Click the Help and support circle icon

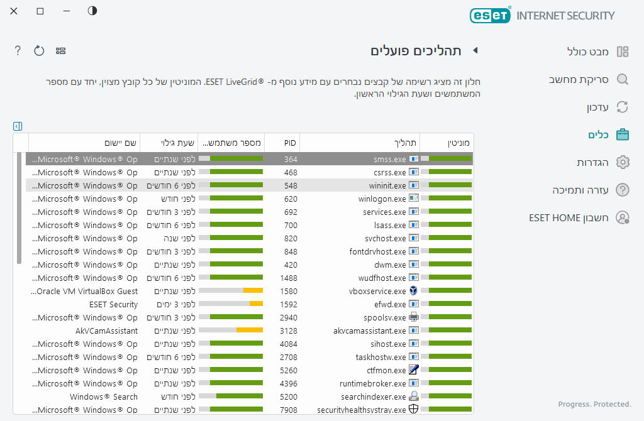tap(623, 190)
